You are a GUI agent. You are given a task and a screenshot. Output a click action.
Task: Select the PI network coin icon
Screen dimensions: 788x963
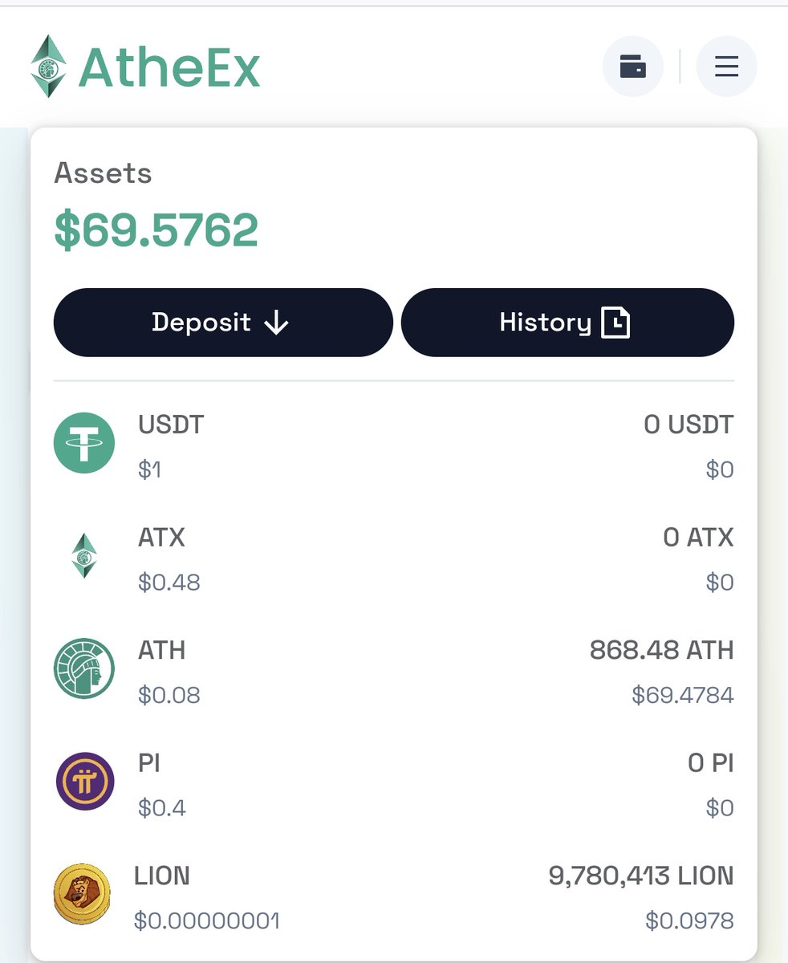[x=84, y=781]
